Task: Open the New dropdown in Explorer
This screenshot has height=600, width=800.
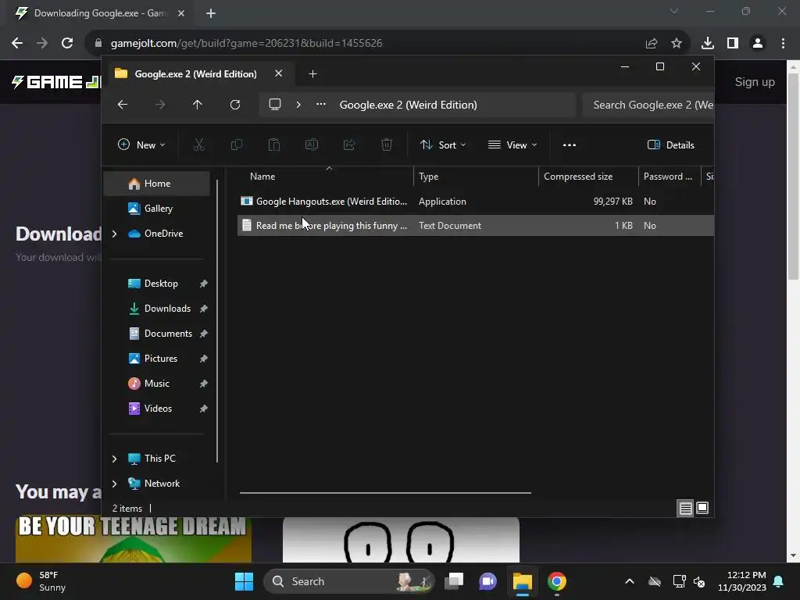Action: 141,145
